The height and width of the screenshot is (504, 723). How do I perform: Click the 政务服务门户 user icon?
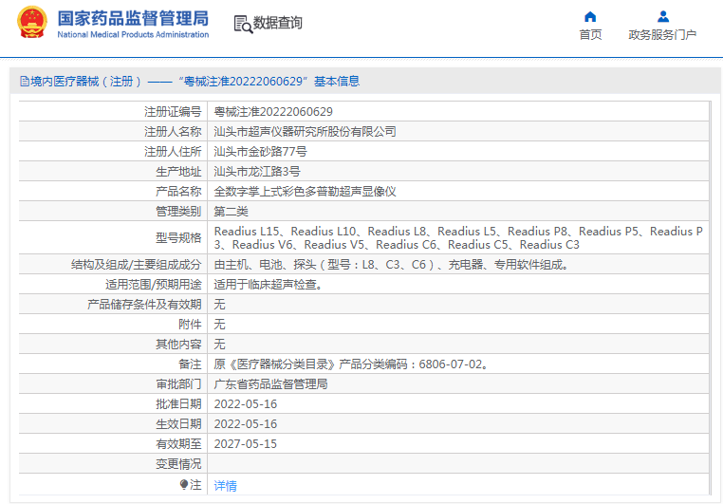[x=663, y=16]
